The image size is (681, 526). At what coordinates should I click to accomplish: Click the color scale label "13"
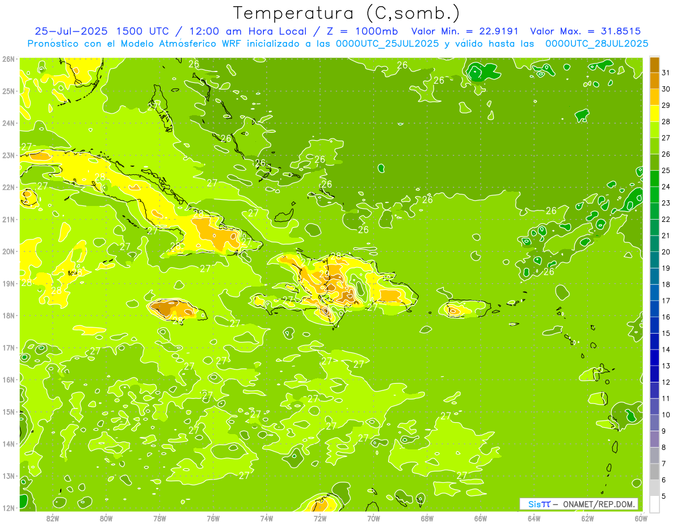665,365
